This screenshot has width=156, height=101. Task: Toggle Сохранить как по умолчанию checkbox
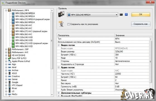pyautogui.click(x=69, y=24)
